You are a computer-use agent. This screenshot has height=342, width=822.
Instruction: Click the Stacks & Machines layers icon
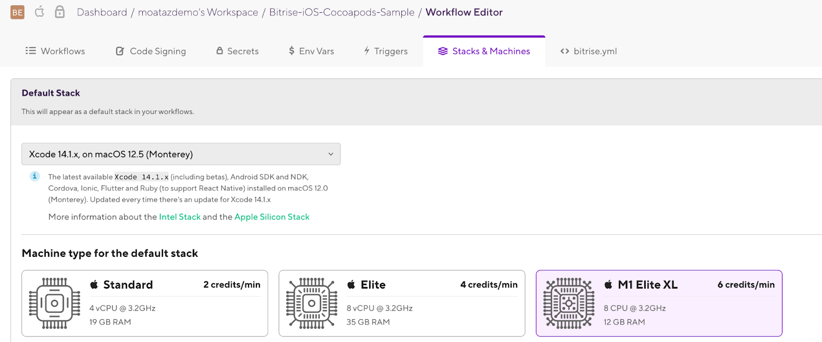click(443, 51)
